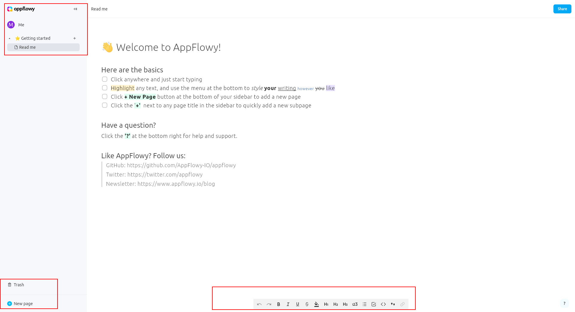
Task: Open the highlight color tool
Action: coord(317,304)
